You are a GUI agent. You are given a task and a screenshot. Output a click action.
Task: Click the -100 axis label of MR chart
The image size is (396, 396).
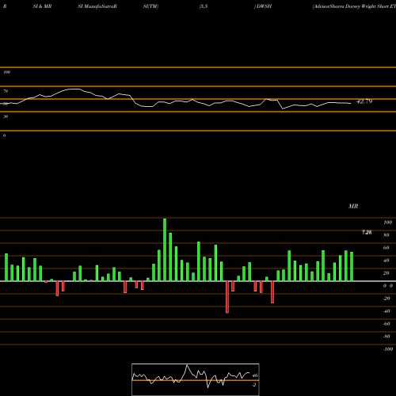[x=387, y=349]
